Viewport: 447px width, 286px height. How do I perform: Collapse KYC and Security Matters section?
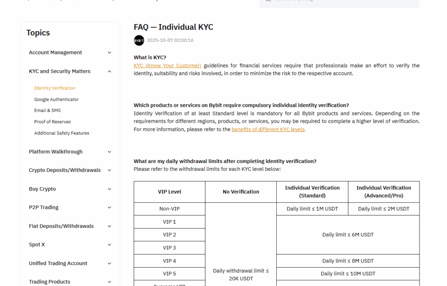pyautogui.click(x=110, y=71)
